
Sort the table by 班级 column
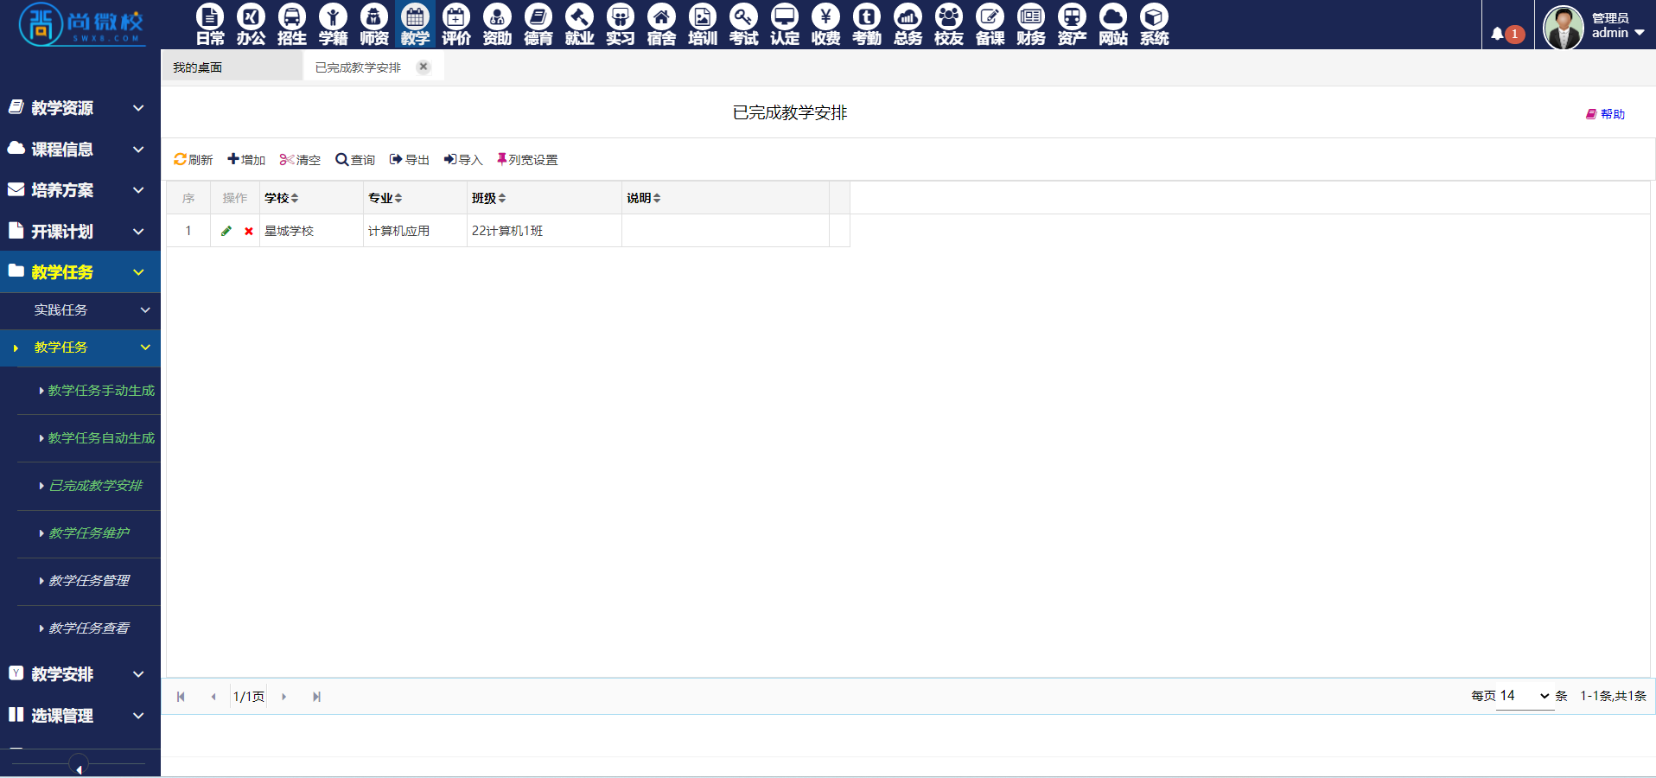point(489,198)
